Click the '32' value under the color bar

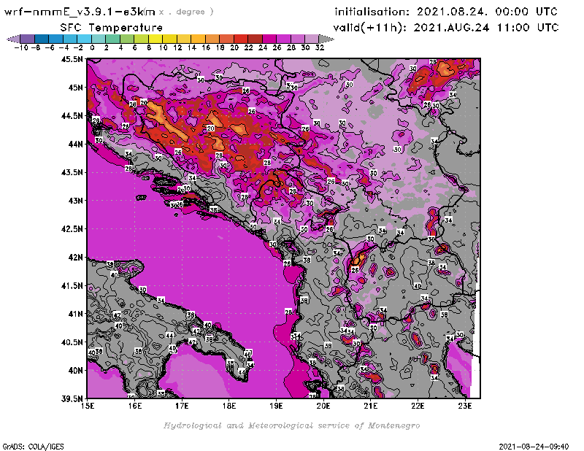320,47
